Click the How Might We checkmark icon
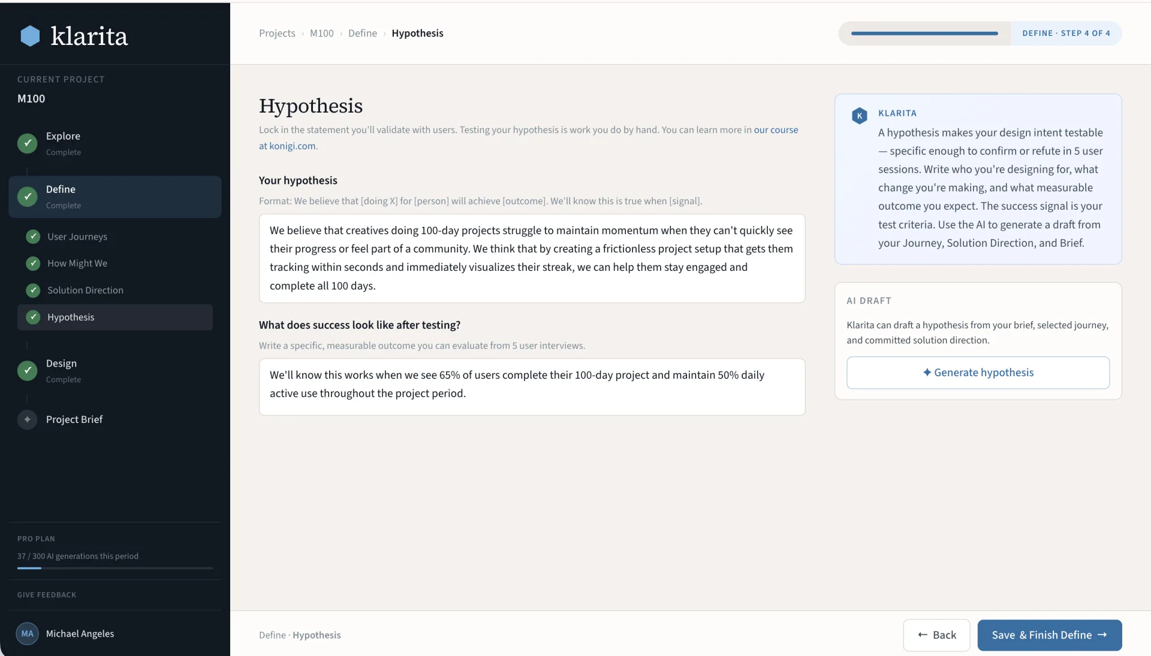 click(x=33, y=264)
